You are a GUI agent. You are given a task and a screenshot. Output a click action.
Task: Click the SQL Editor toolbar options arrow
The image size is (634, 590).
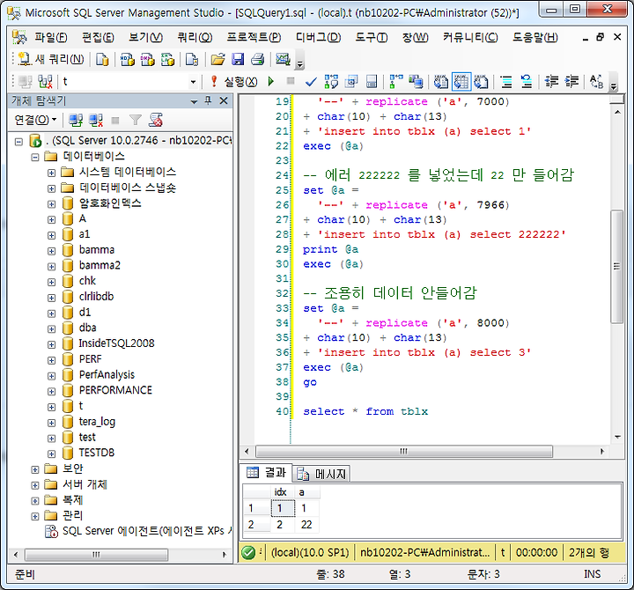tap(614, 82)
